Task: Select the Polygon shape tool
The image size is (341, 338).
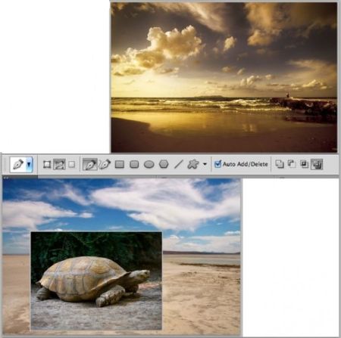Action: tap(164, 165)
